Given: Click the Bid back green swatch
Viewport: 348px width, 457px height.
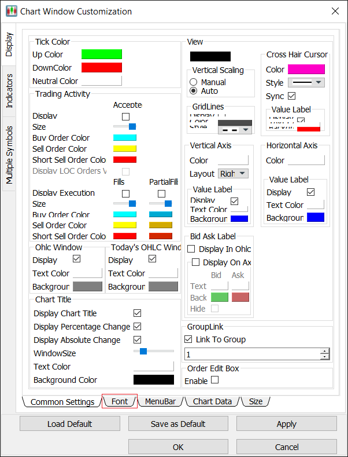Looking at the screenshot, I should [219, 297].
